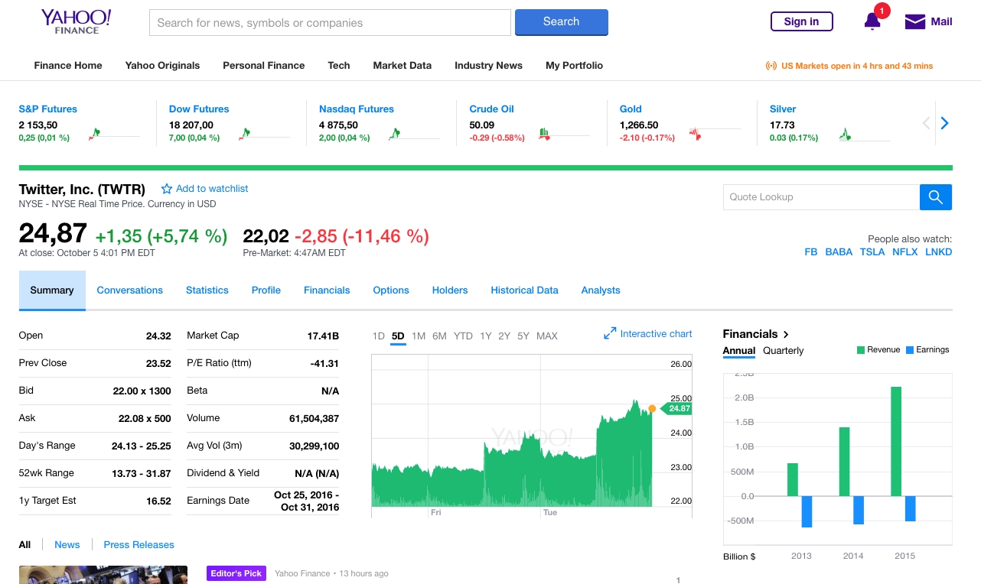Viewport: 981px width, 584px height.
Task: Open the S&P Futures sparkline chart
Action: (114, 134)
